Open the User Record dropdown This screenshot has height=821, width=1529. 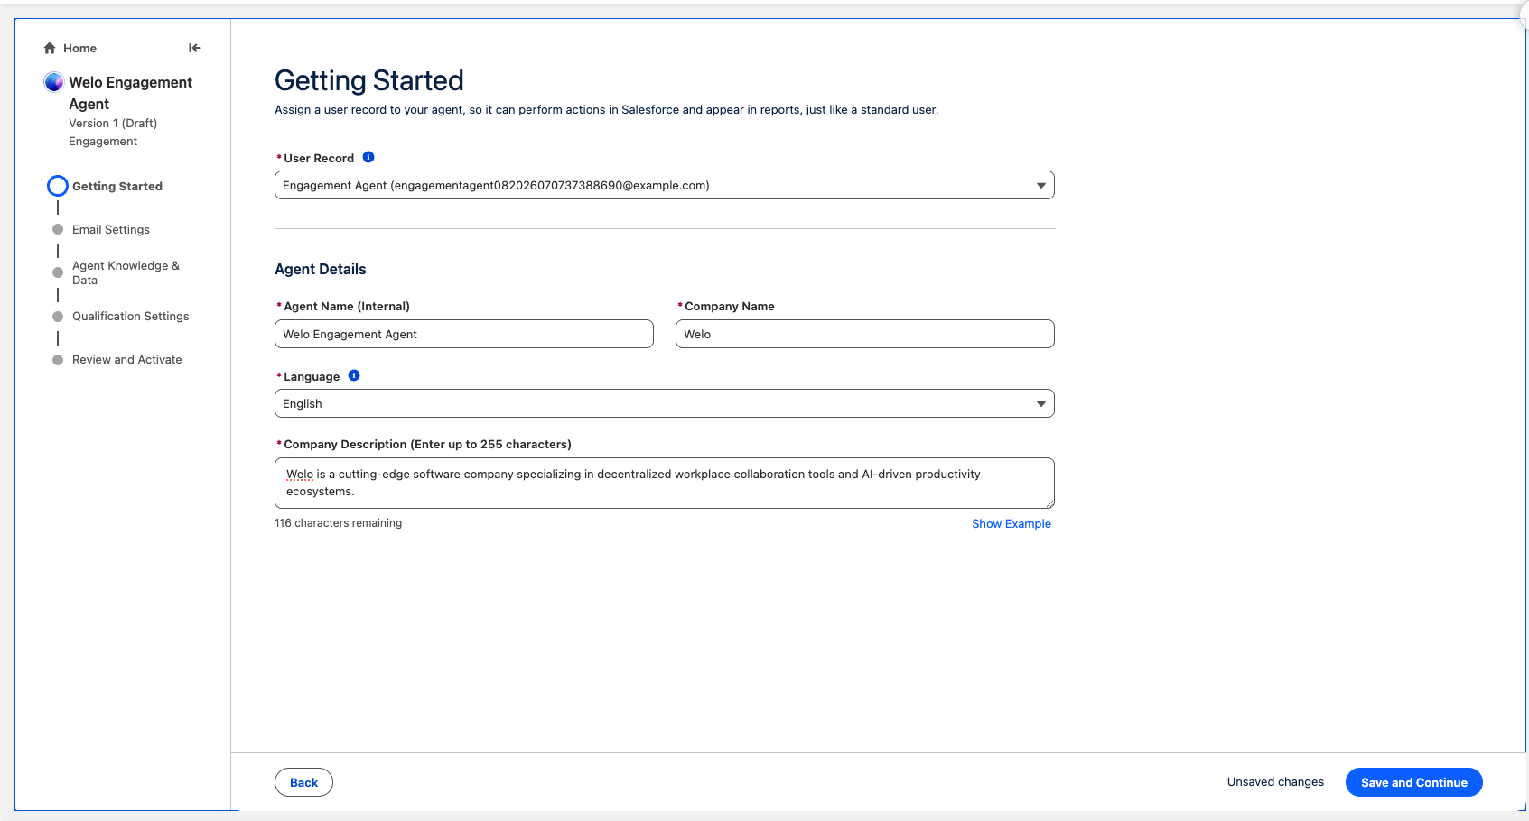(x=665, y=185)
